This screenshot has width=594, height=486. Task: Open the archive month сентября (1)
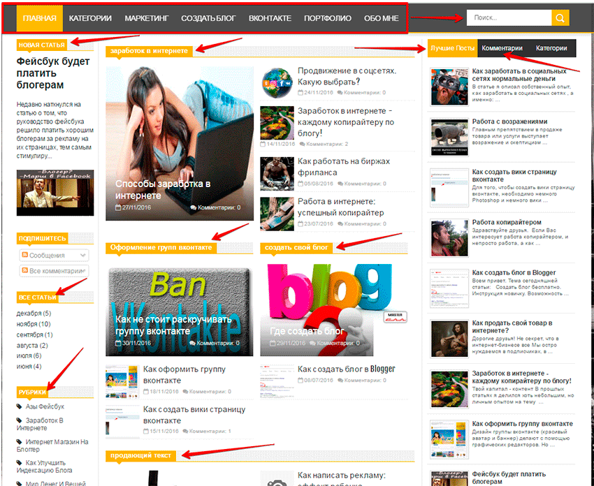34,334
